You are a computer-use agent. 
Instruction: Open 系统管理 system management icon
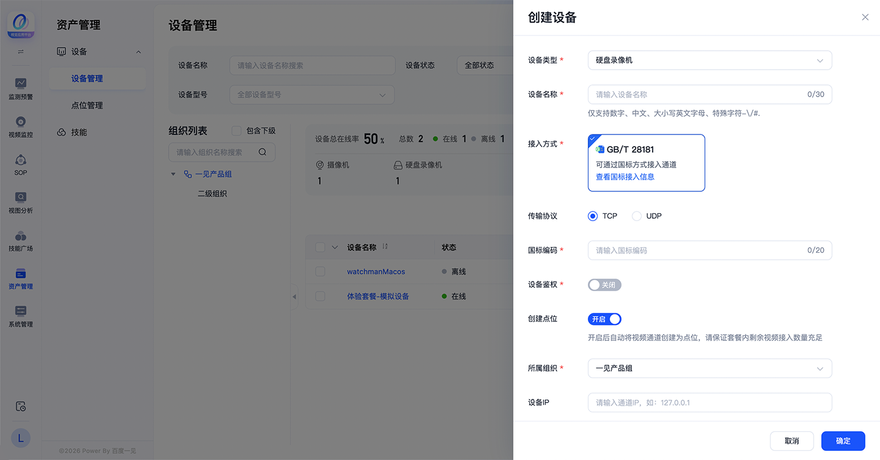[x=21, y=311]
